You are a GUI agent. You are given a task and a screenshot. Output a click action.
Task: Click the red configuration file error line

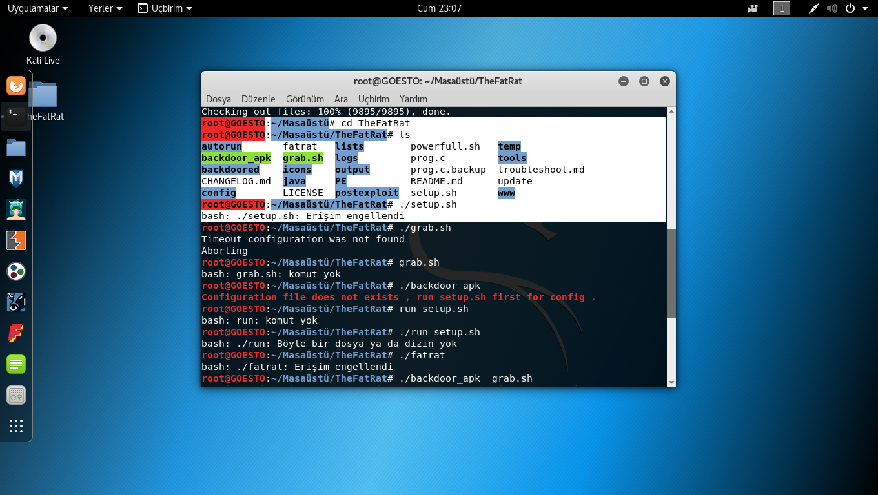(399, 297)
